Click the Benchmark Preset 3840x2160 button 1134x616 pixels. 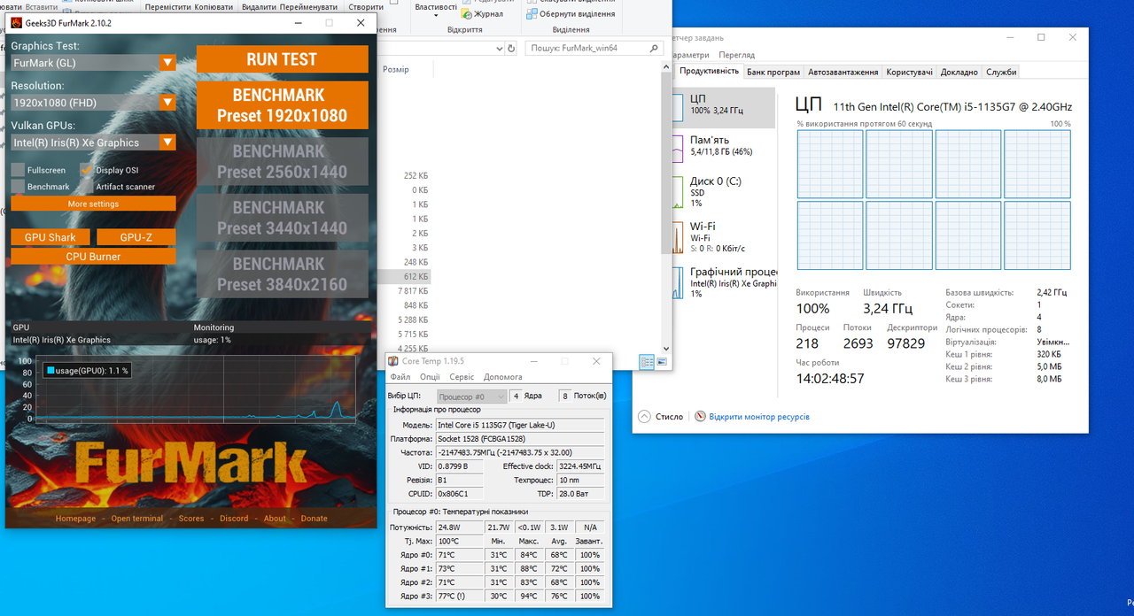click(282, 273)
